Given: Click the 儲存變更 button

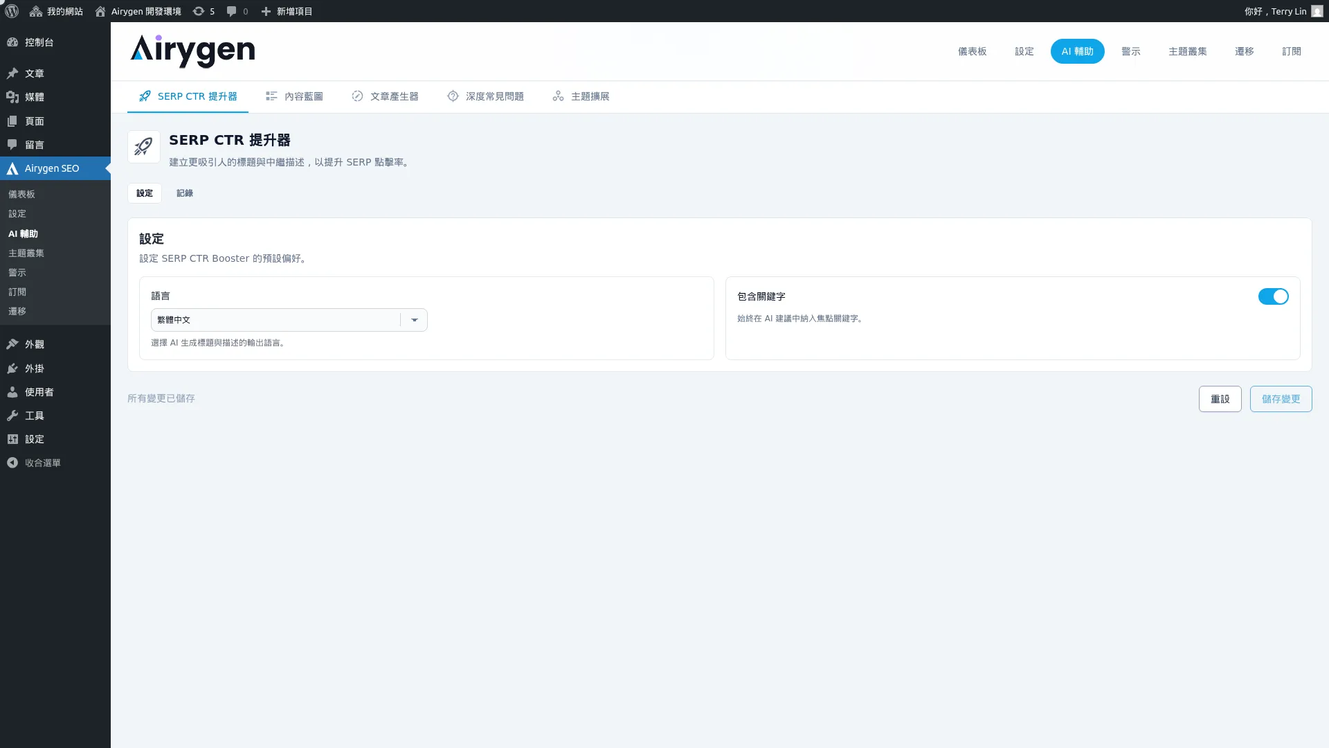Looking at the screenshot, I should [x=1281, y=399].
